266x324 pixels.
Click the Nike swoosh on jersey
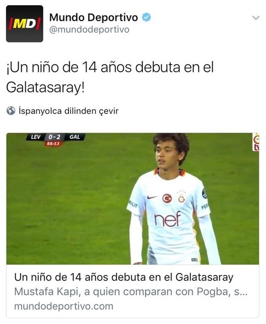coord(152,197)
